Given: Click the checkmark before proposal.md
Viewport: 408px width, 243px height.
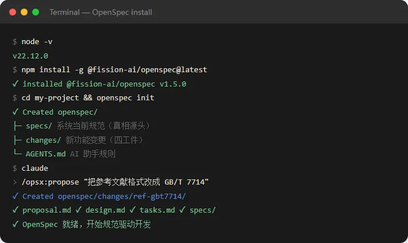Looking at the screenshot, I should pos(16,210).
